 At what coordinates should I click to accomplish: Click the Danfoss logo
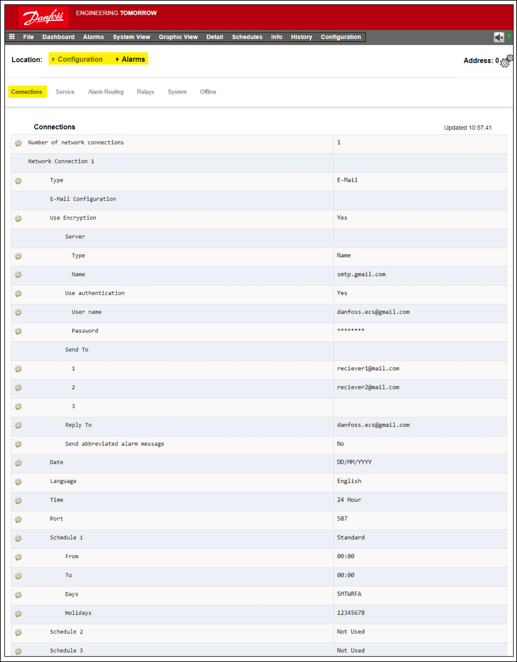click(43, 17)
